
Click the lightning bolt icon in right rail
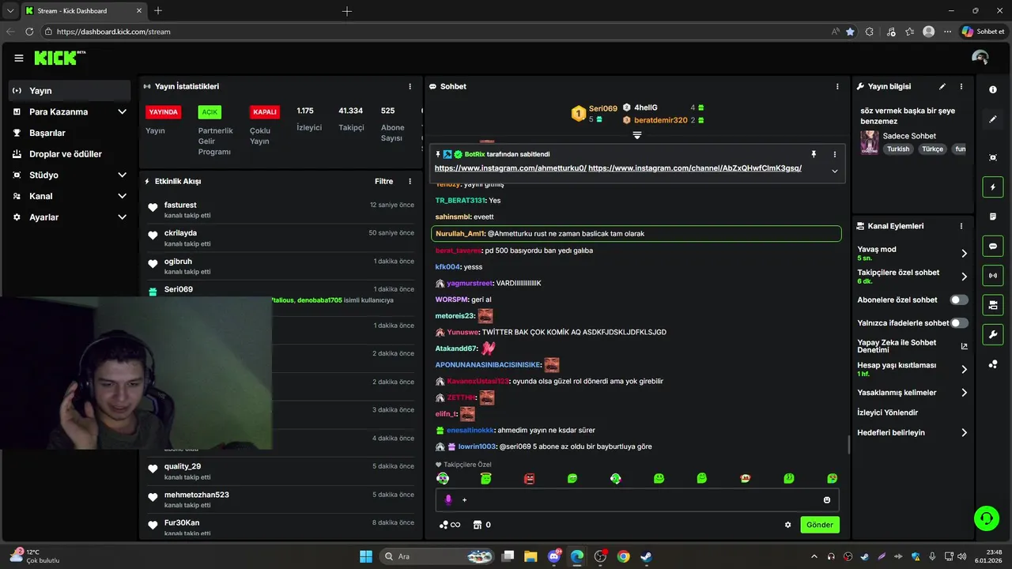[993, 187]
